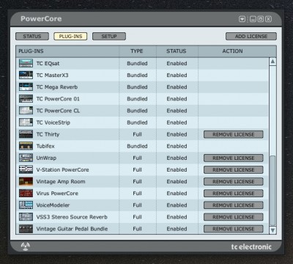293x264 pixels.
Task: Click the scroll up arrow of plug-in list
Action: coord(272,62)
